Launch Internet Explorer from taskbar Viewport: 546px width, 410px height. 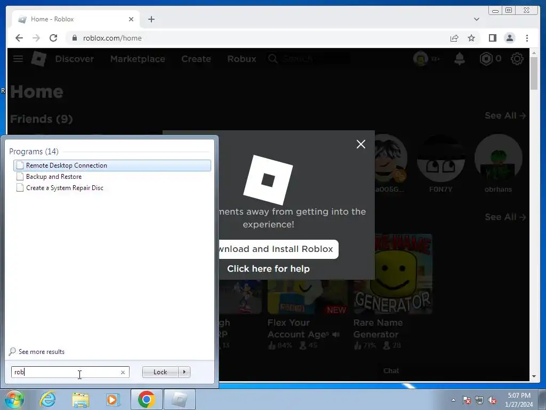pos(47,399)
